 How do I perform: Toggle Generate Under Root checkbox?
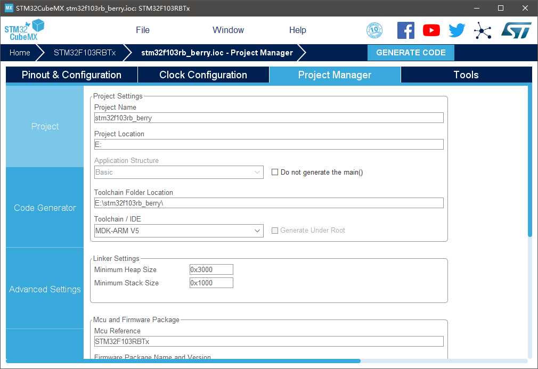275,231
